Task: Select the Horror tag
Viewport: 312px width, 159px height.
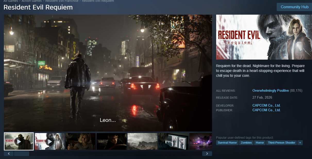Action: tap(260, 143)
